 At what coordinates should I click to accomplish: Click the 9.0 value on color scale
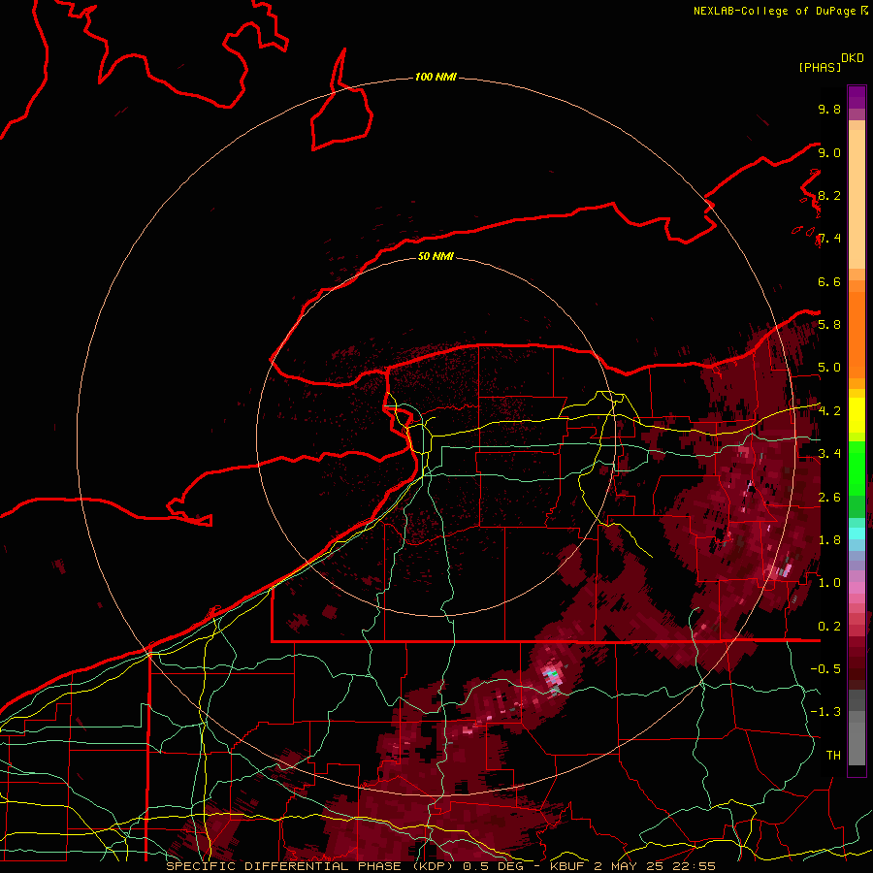829,153
